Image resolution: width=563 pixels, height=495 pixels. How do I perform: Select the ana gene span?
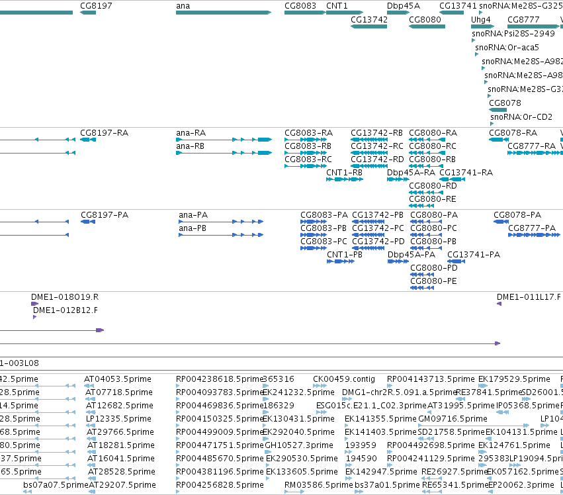coord(224,13)
